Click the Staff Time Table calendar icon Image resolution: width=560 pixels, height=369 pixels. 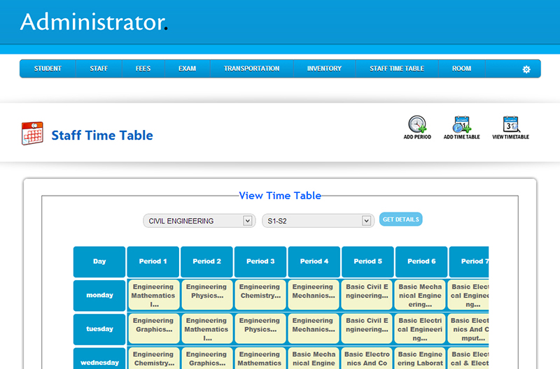(32, 133)
